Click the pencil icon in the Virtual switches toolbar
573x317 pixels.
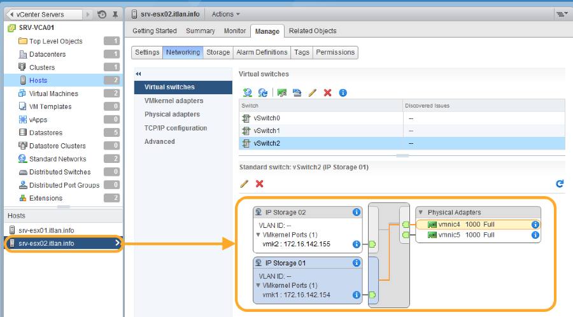coord(312,93)
